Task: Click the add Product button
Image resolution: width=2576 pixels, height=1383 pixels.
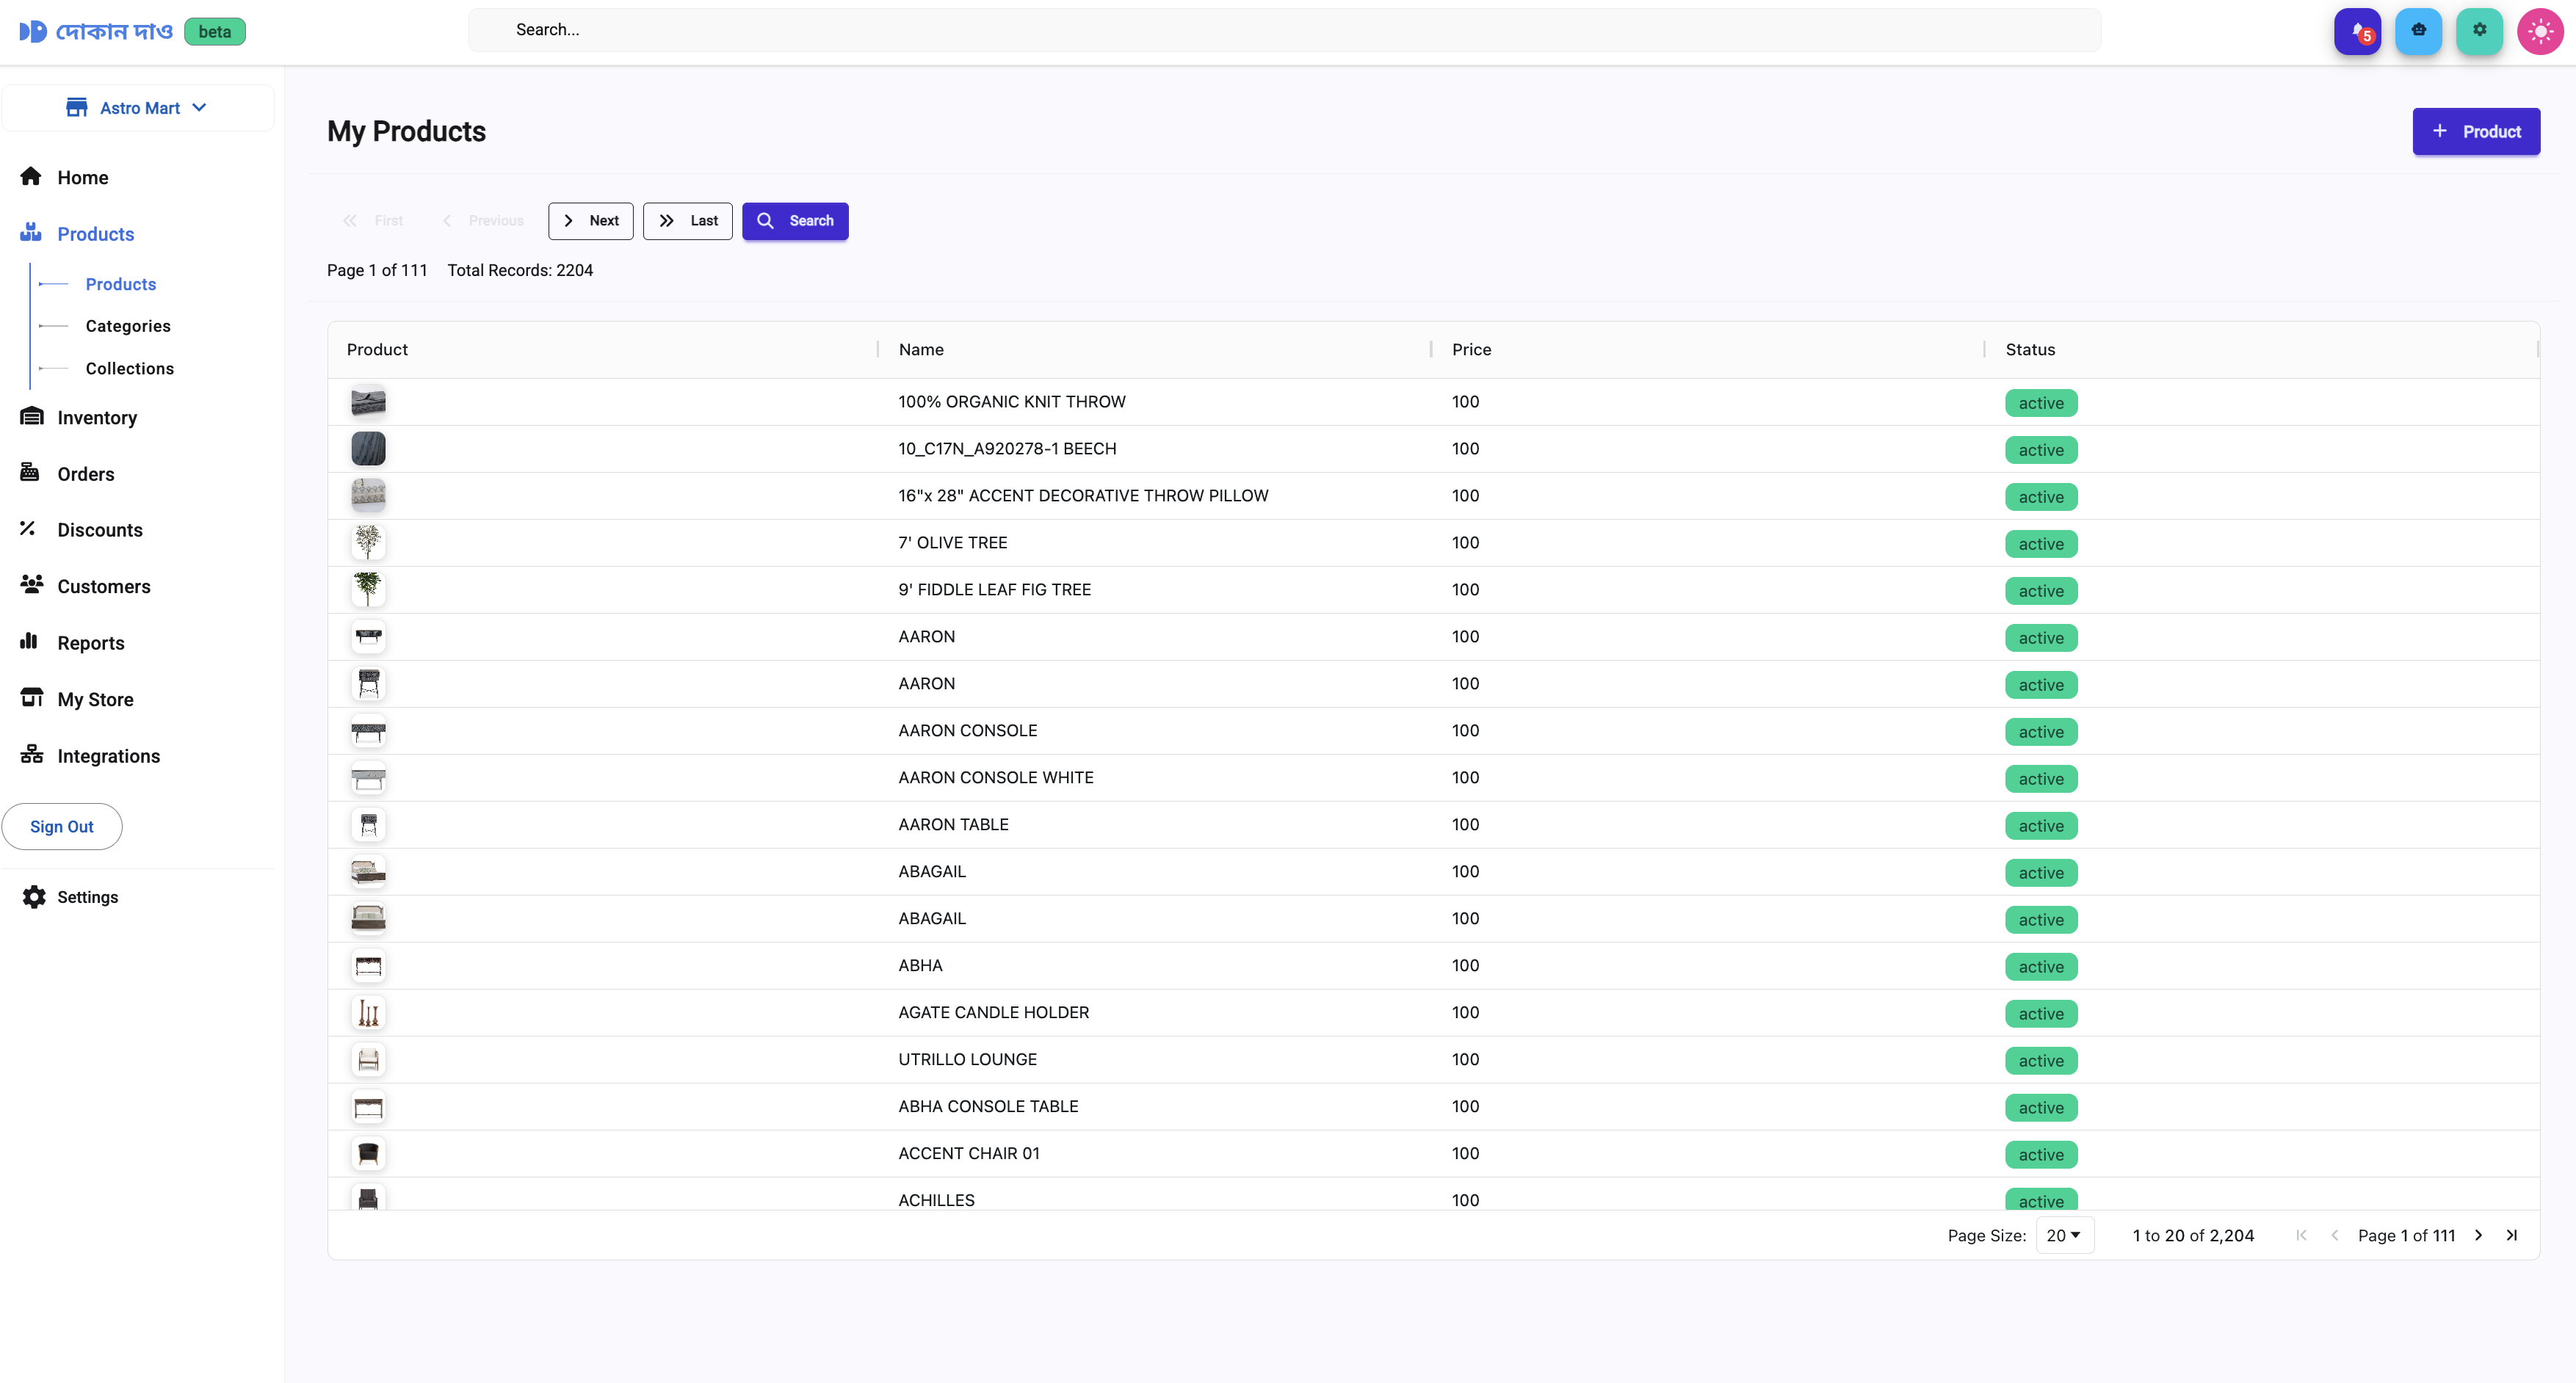Action: pos(2475,132)
